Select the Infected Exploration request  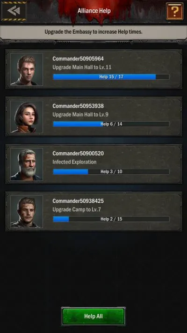74,162
